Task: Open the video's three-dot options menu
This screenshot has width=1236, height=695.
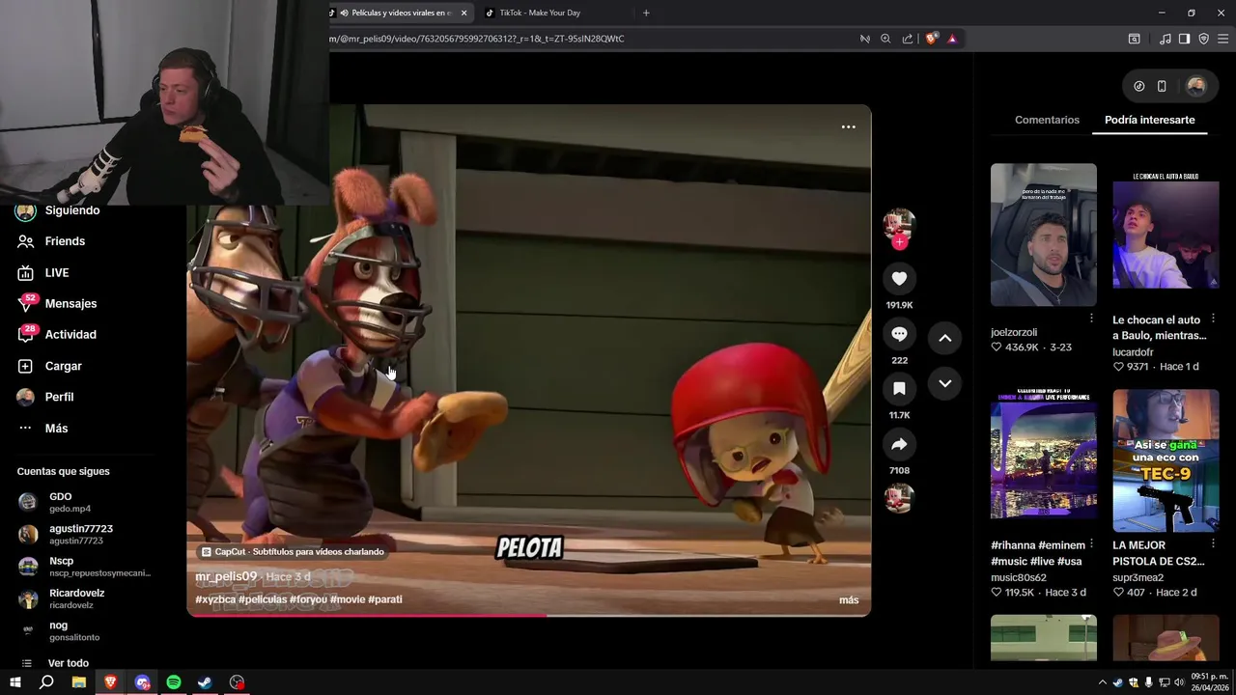Action: (x=848, y=126)
